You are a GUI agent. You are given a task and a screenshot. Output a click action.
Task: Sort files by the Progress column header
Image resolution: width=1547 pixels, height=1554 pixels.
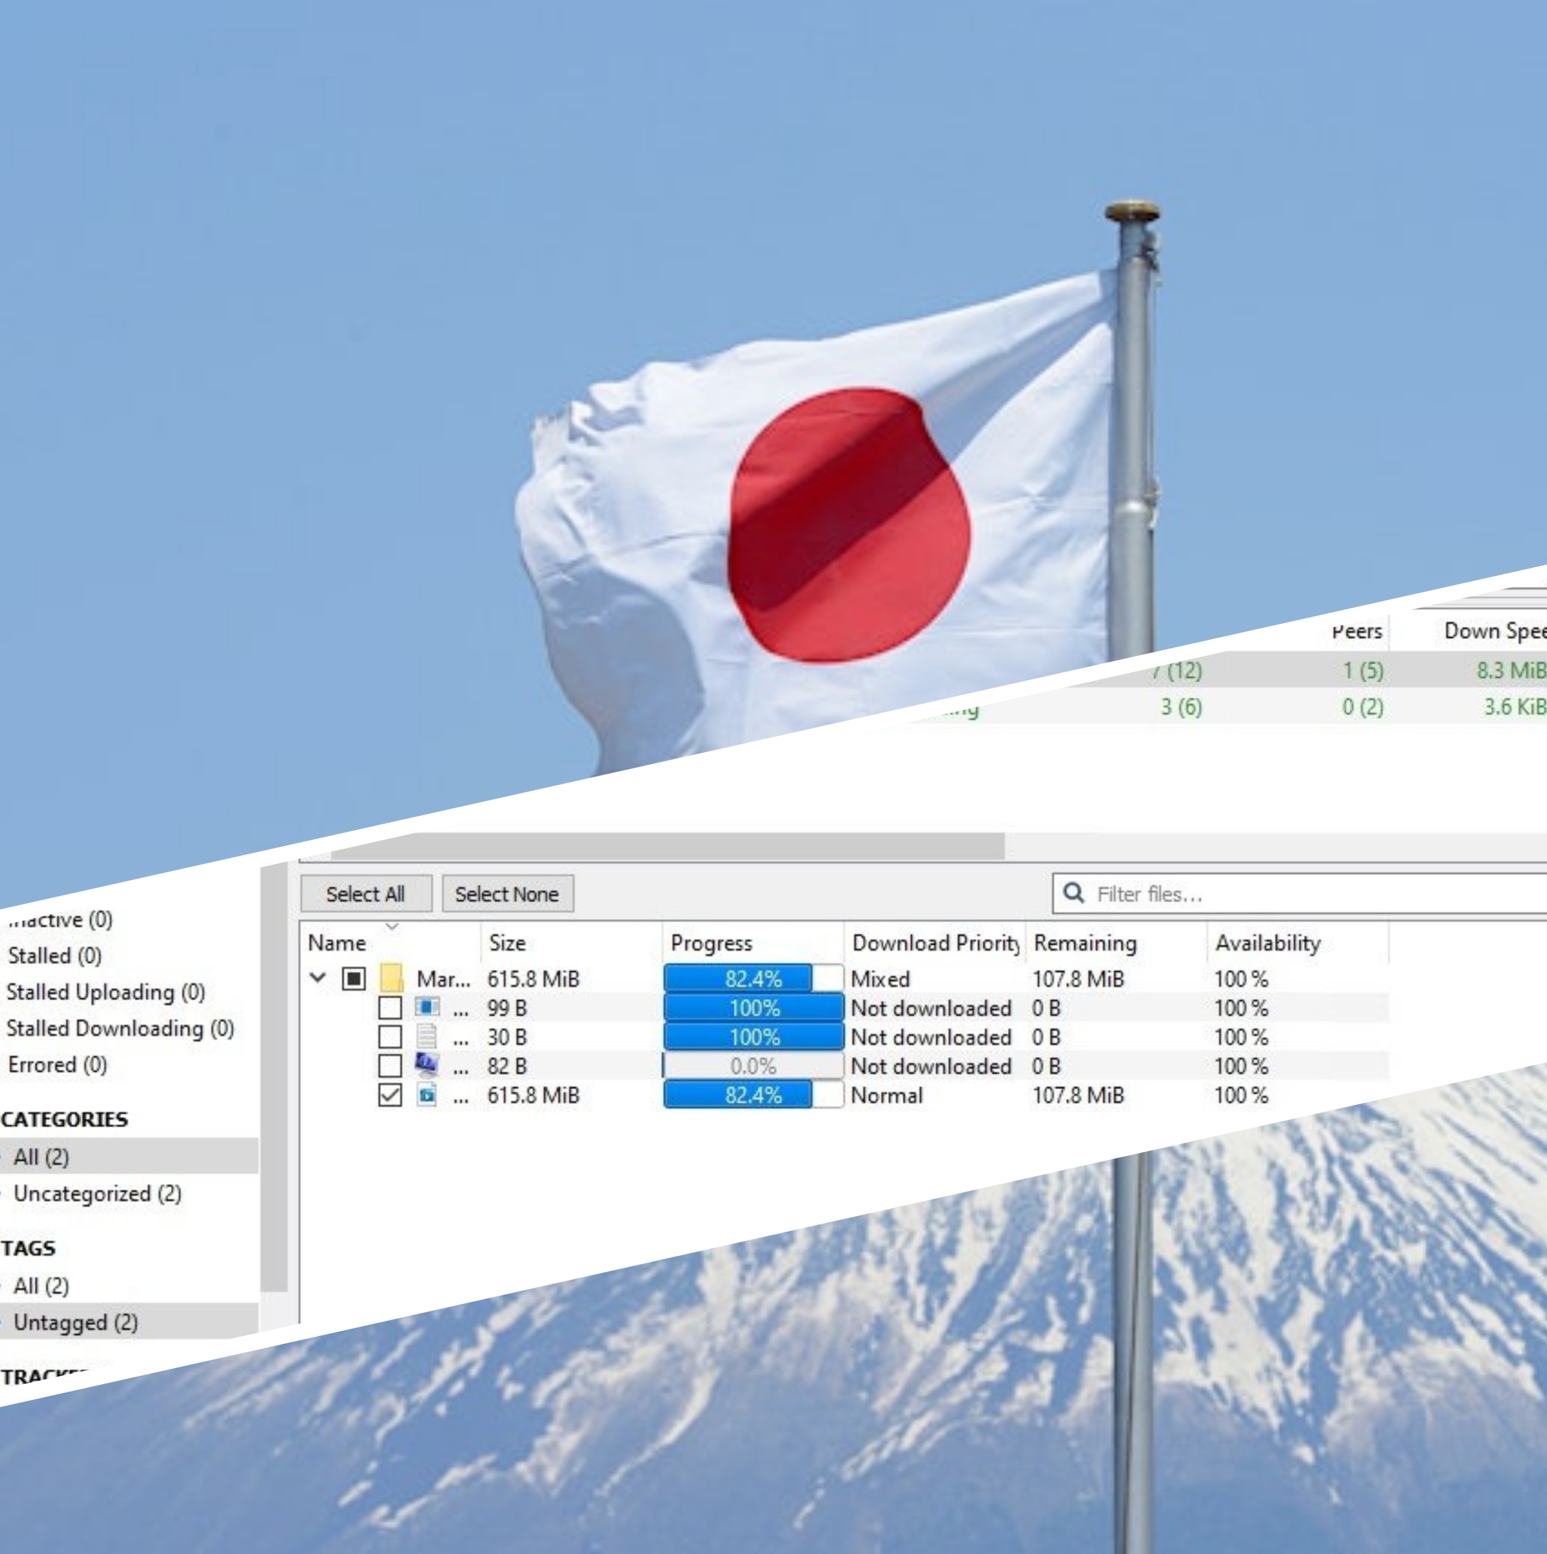click(x=711, y=943)
